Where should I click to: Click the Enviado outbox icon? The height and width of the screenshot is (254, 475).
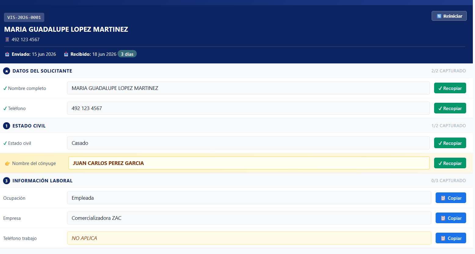7,54
